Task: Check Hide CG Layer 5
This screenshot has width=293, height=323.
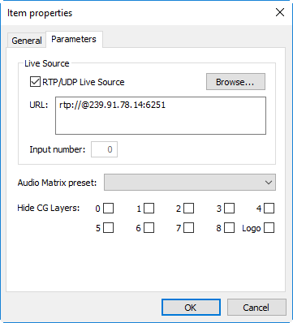Action: (109, 228)
